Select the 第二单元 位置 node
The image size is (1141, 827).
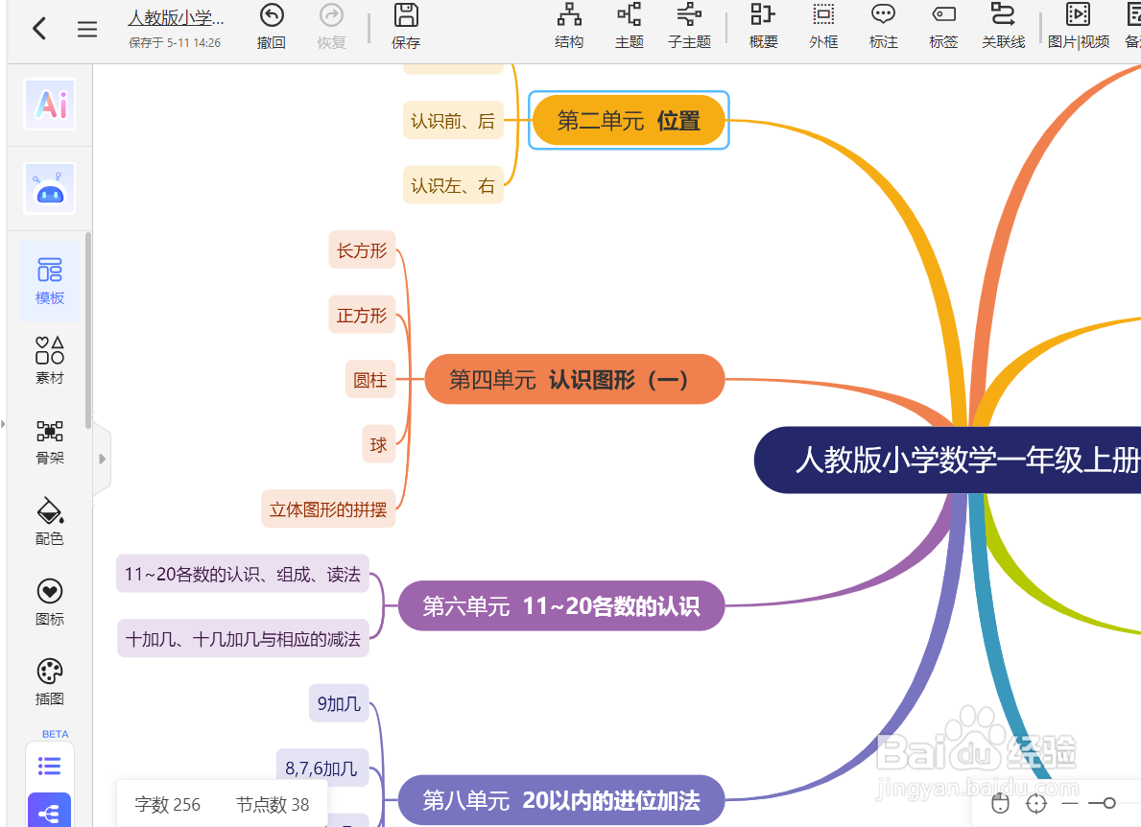[628, 120]
